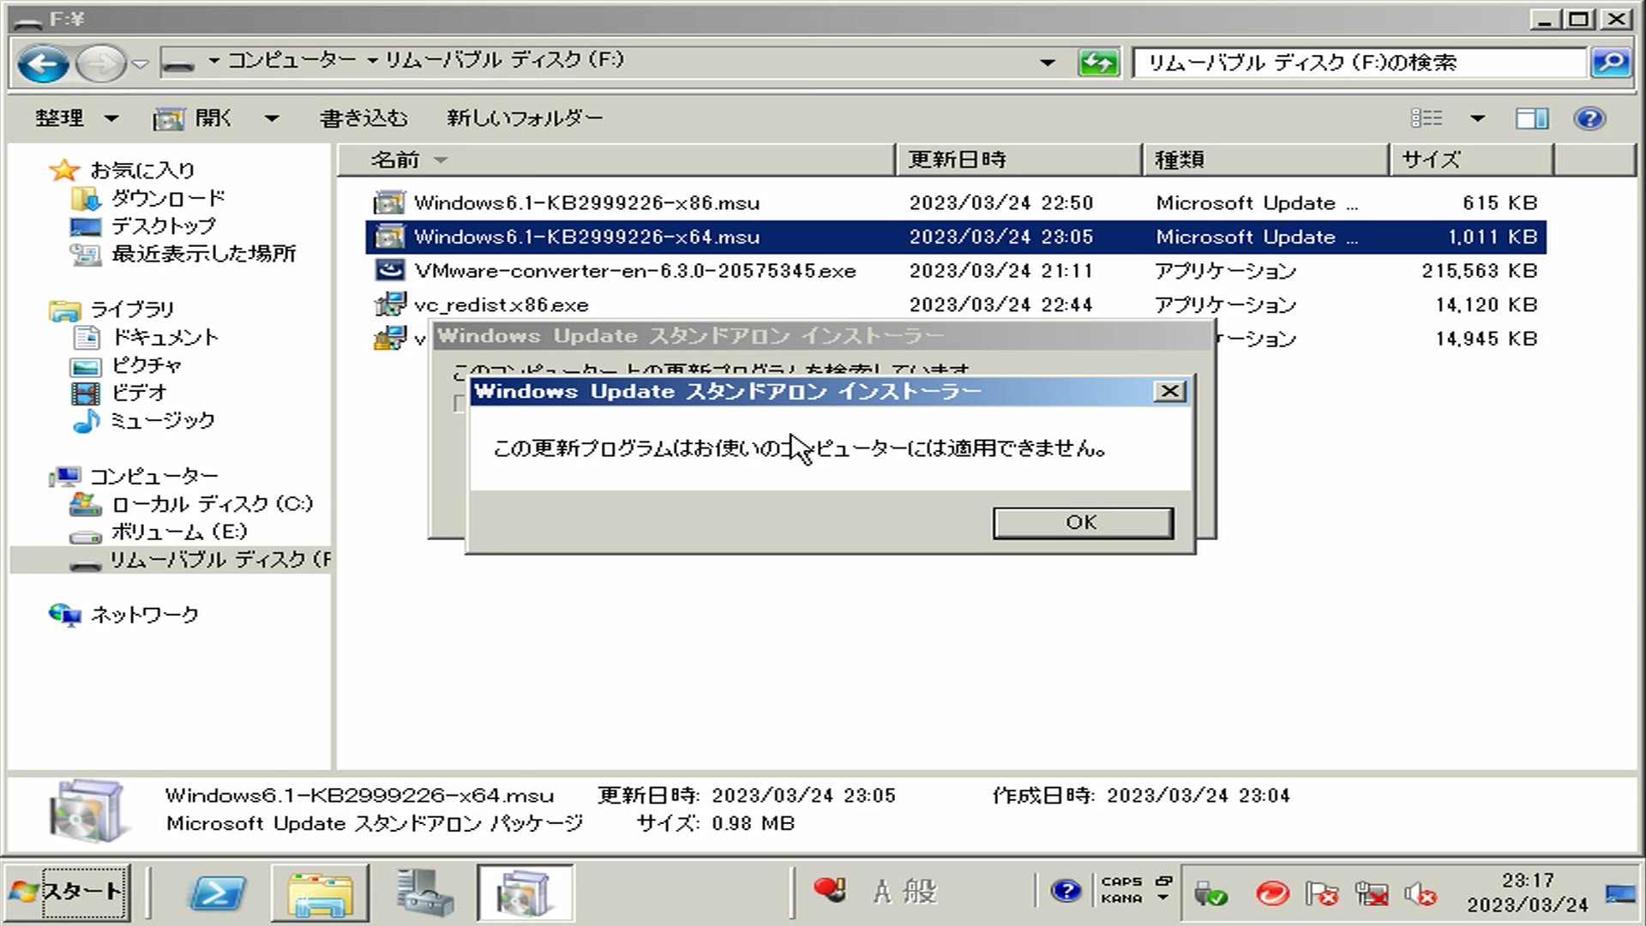Click the safely remove hardware tray icon
Viewport: 1646px width, 926px height.
1210,894
